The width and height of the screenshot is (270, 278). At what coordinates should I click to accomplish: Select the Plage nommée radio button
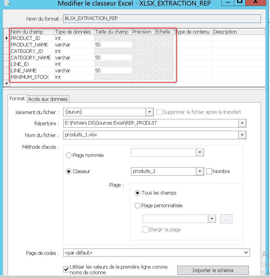coord(69,155)
